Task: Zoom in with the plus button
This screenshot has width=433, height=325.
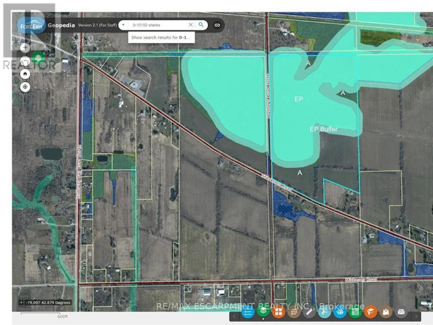Action: 25,48
